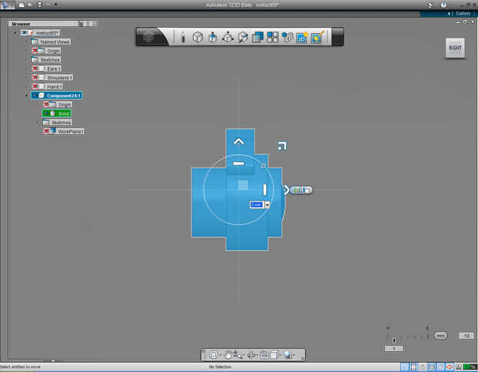Toggle visibility of Hand:1 component

click(x=35, y=86)
